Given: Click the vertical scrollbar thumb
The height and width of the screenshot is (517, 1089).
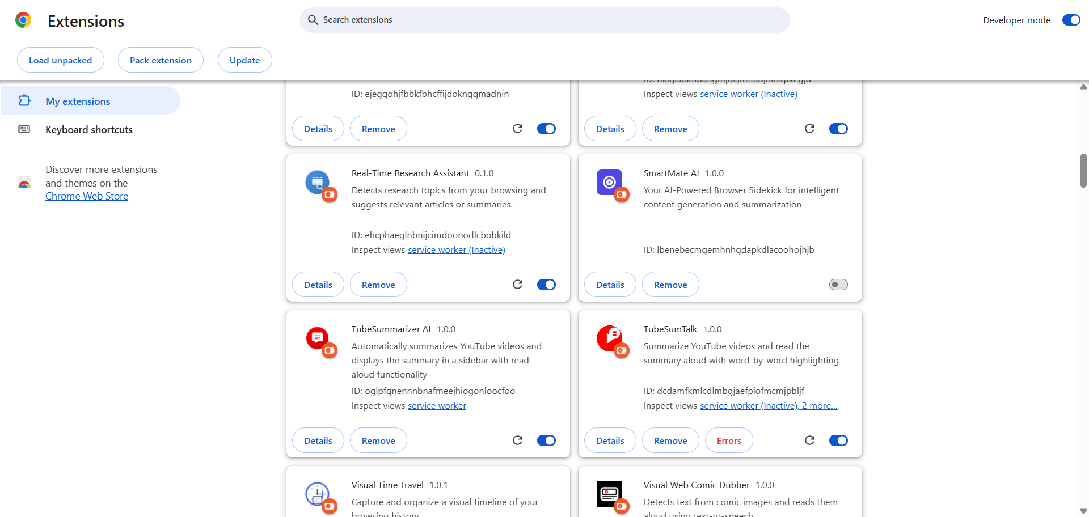Looking at the screenshot, I should 1083,170.
